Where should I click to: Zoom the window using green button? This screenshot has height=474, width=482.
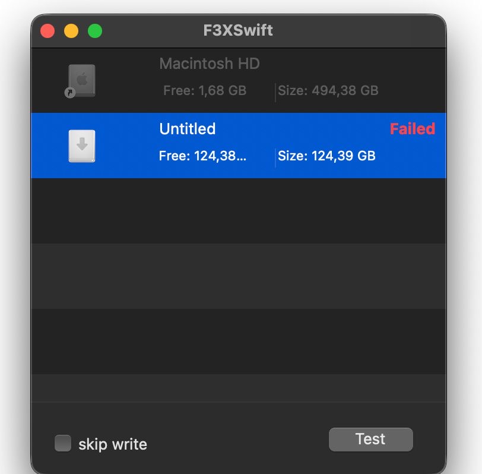point(95,31)
